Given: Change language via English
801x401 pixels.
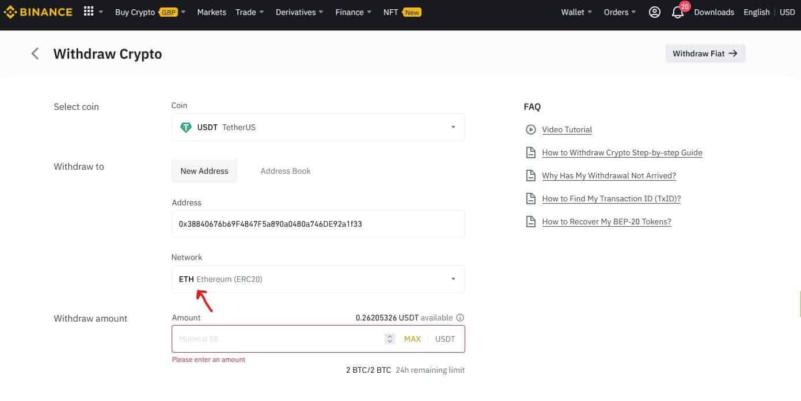Looking at the screenshot, I should pos(757,12).
